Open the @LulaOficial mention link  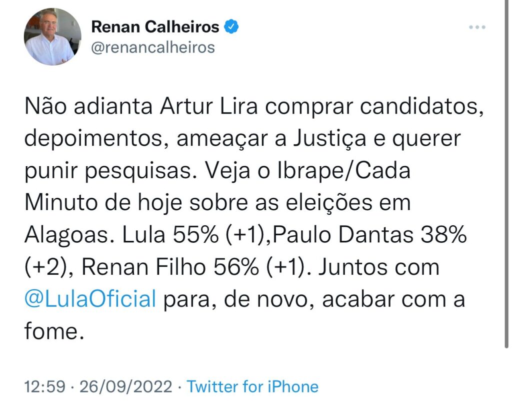point(90,299)
